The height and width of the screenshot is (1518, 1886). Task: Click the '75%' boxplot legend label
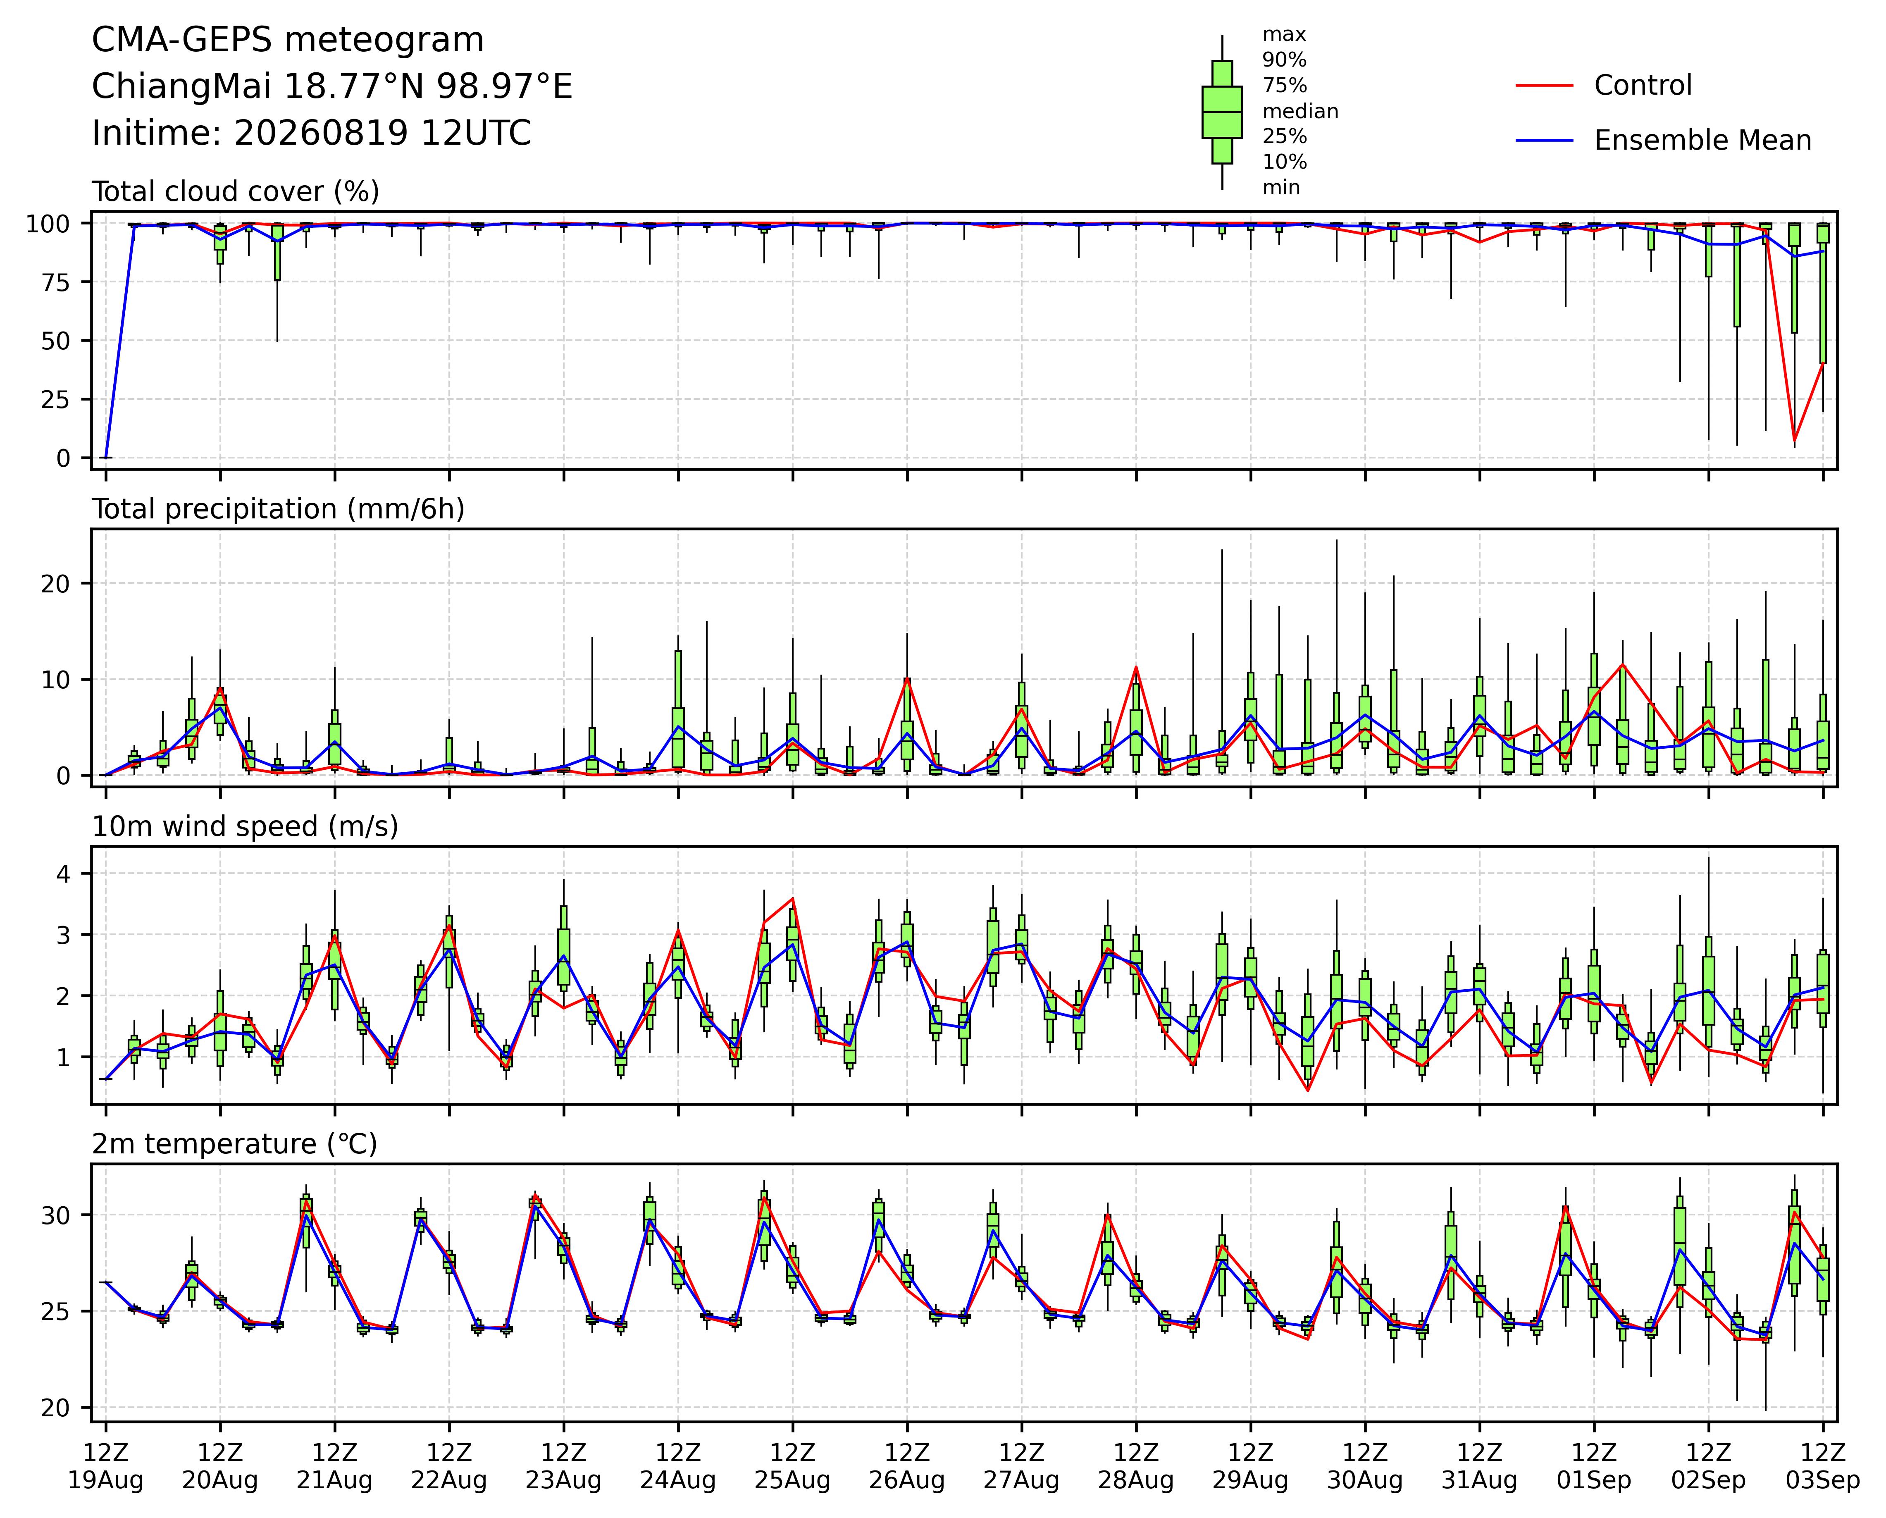(1284, 86)
